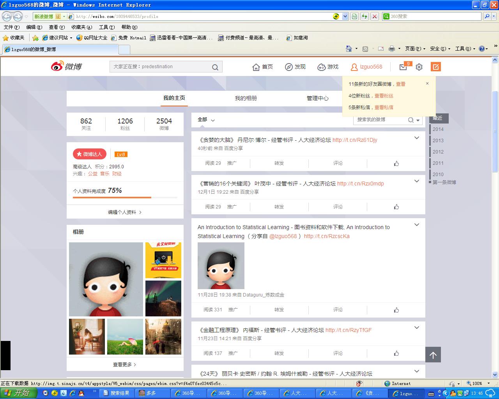Open lzguo568 profile link in header

click(366, 67)
